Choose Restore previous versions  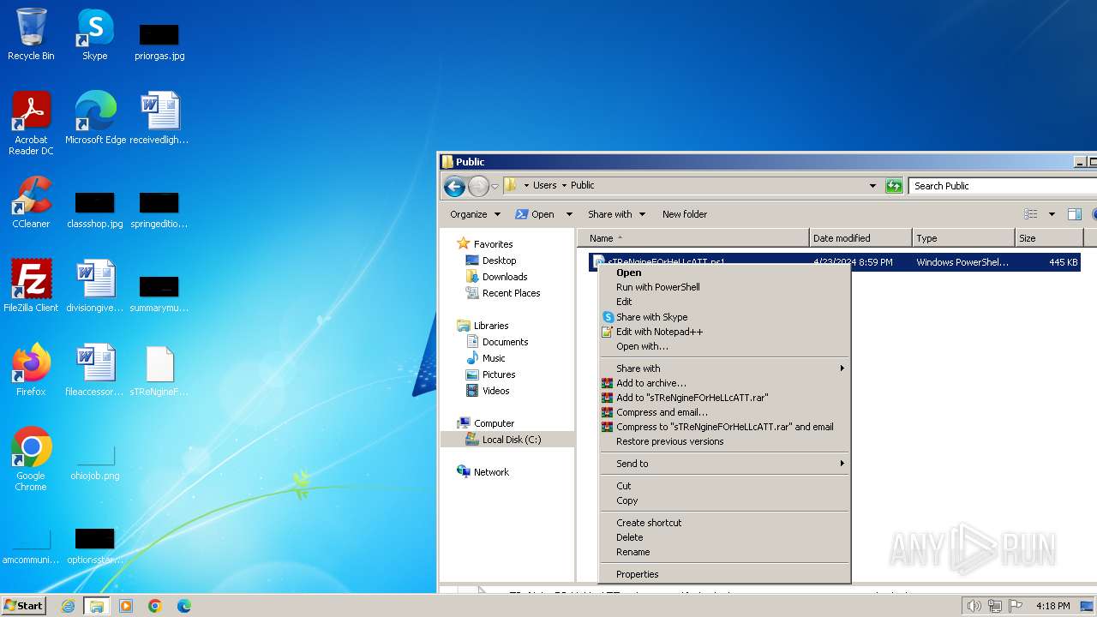[724, 441]
